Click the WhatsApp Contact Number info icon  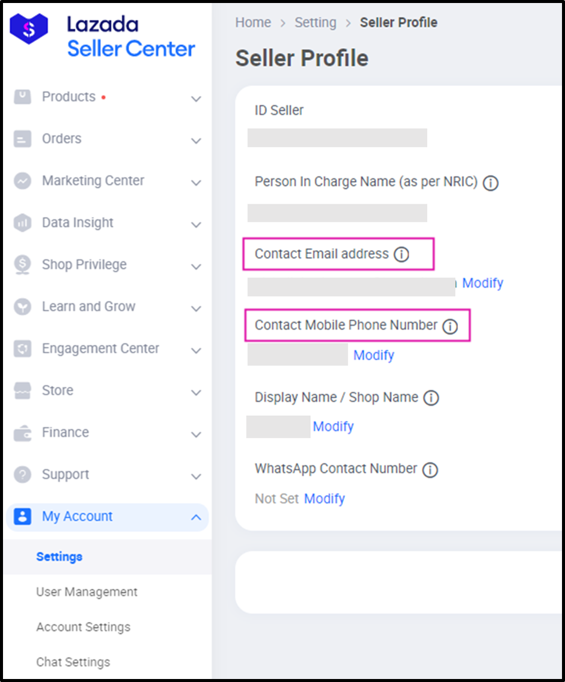point(430,469)
